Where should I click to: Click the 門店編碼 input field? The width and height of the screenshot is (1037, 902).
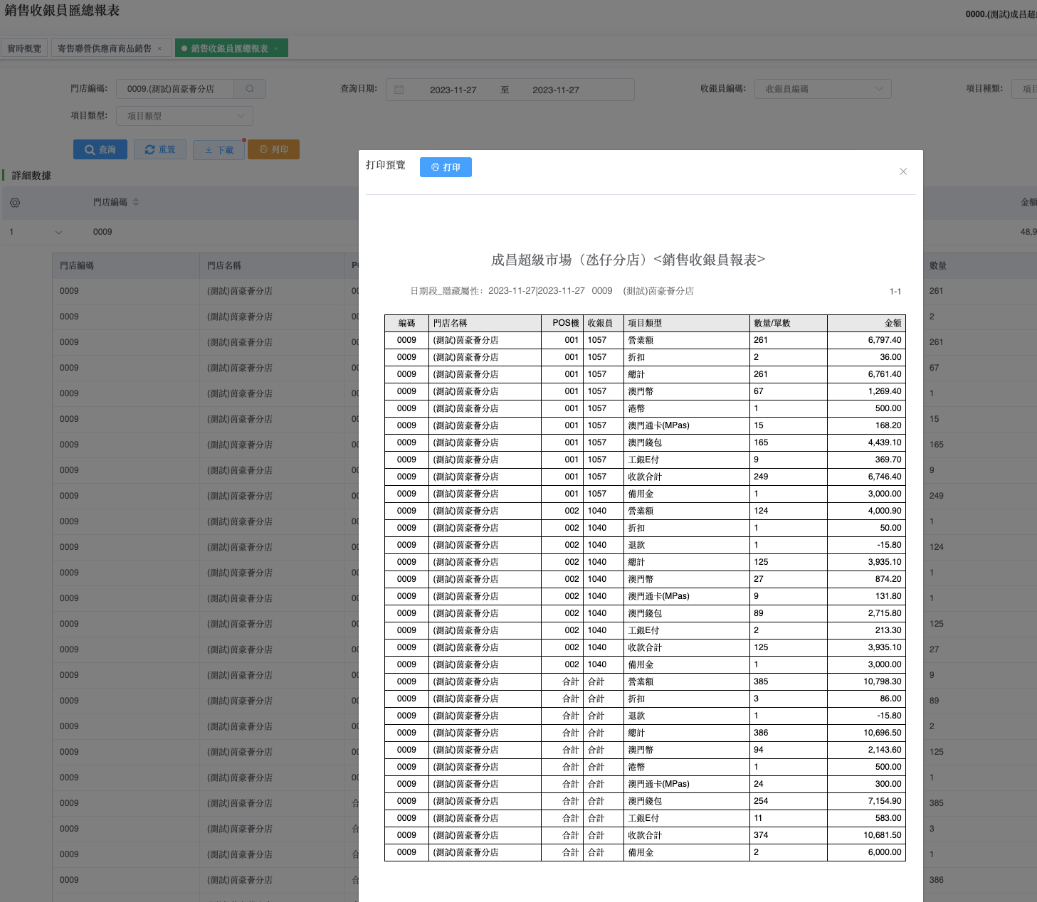(174, 89)
